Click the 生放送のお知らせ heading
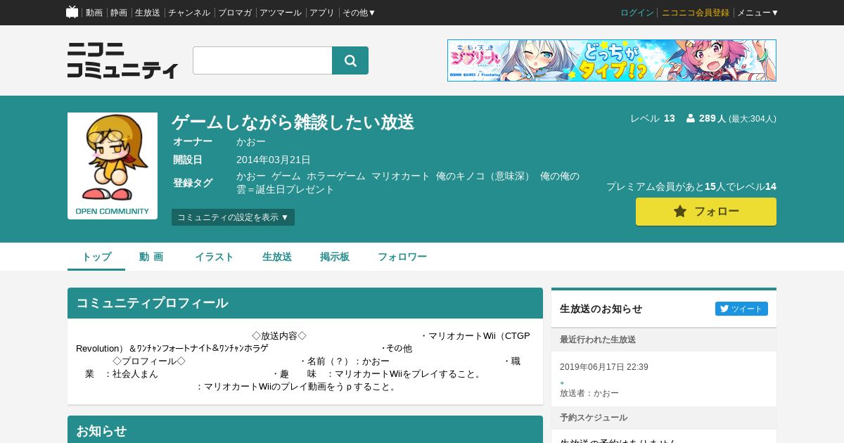The image size is (844, 443). pos(601,309)
